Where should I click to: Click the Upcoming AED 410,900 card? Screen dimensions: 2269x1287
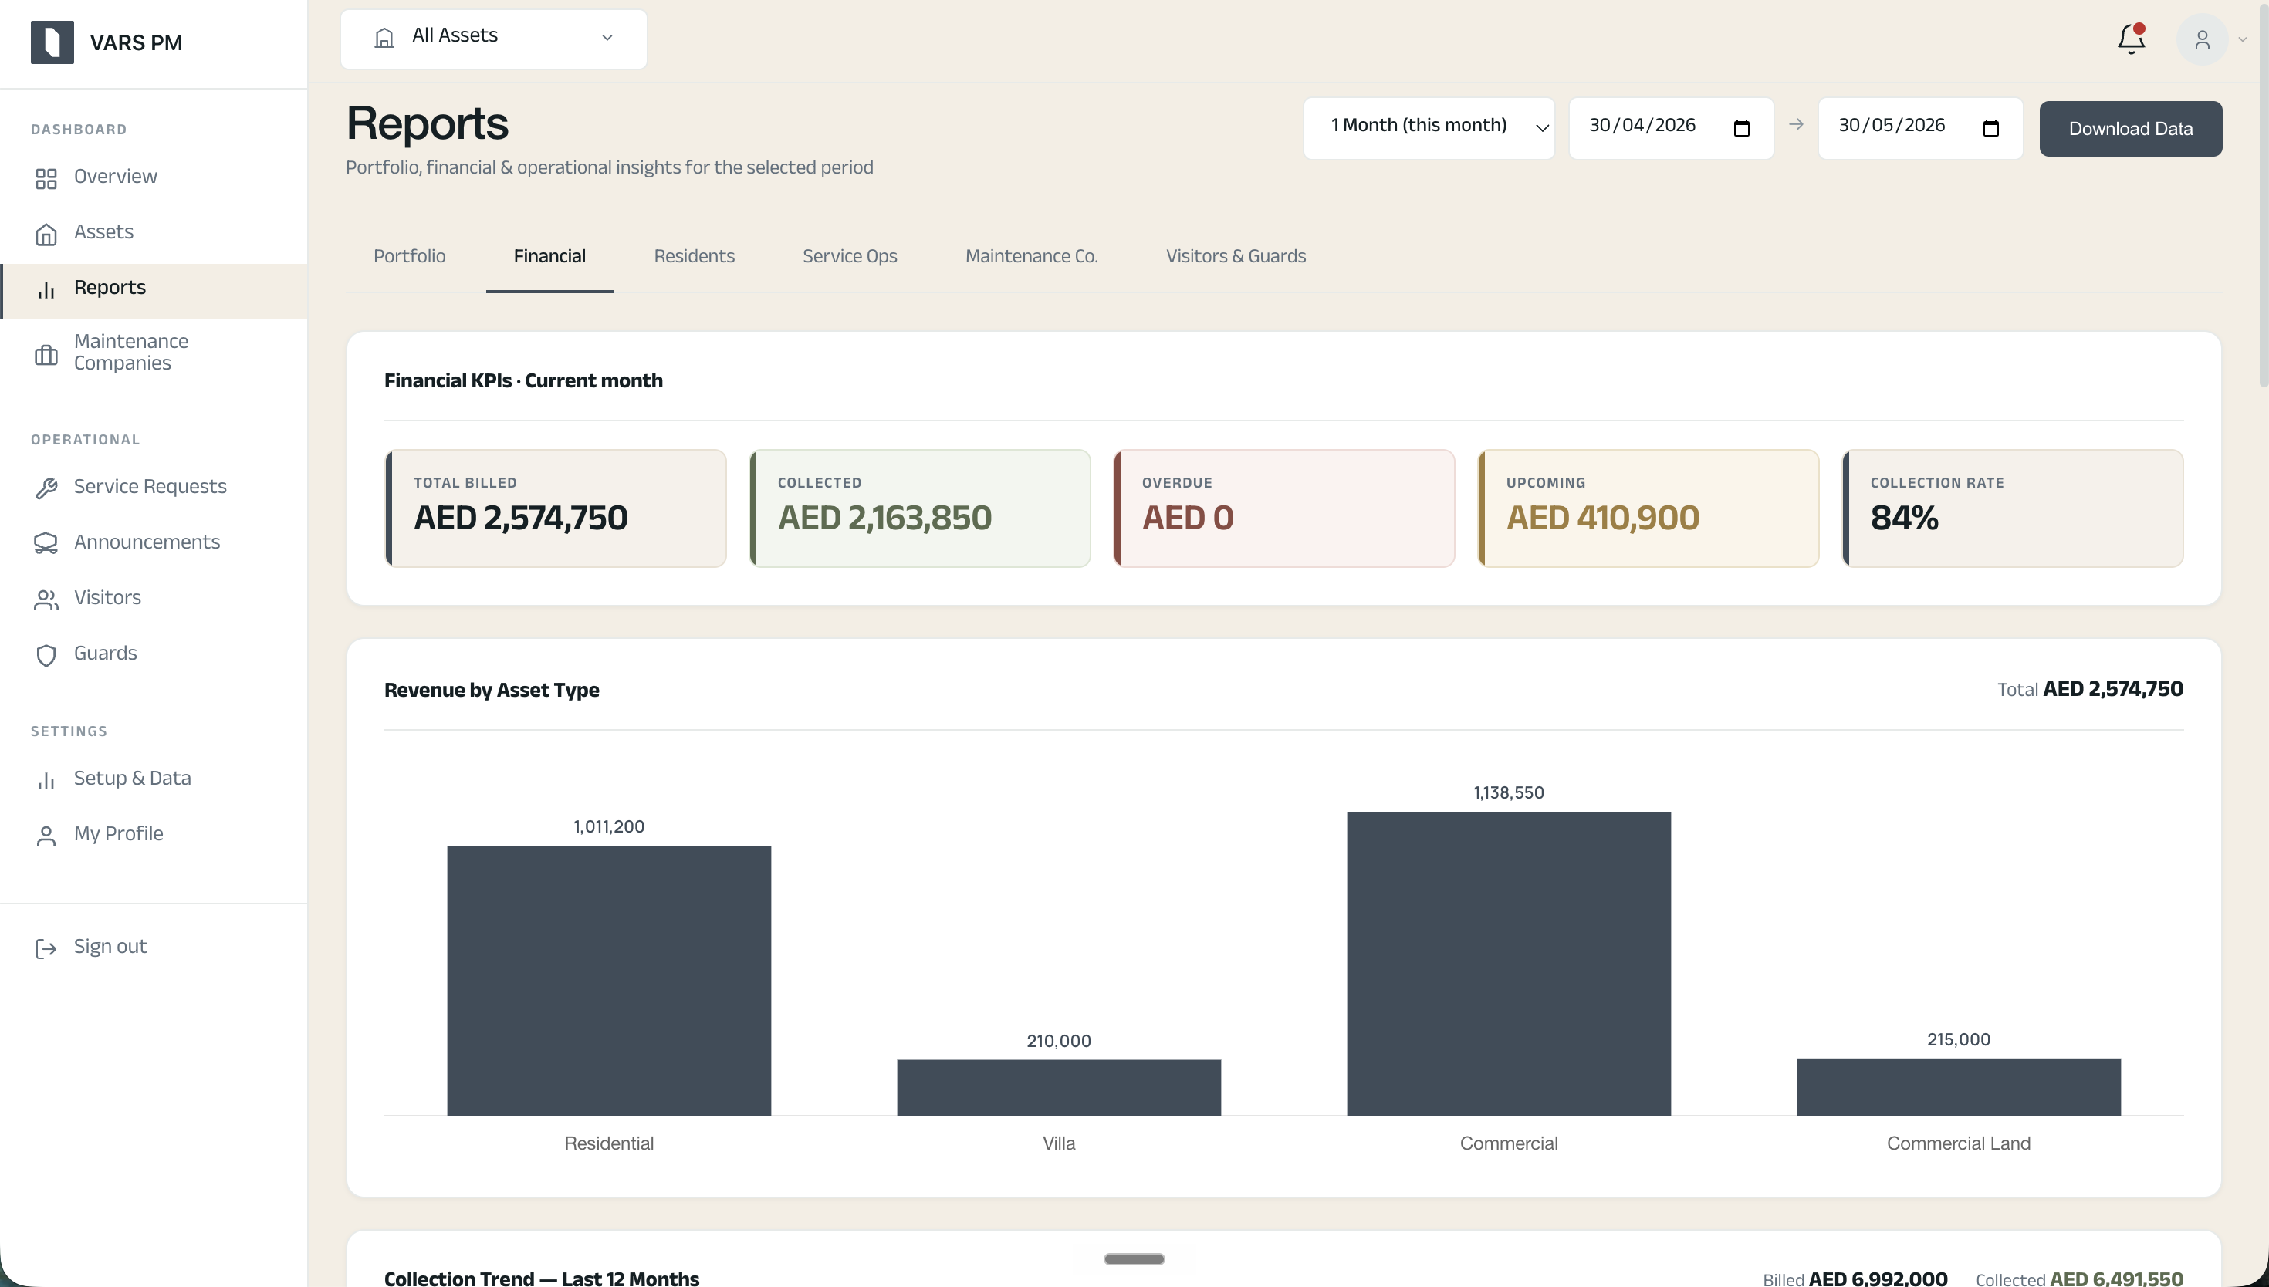point(1648,508)
